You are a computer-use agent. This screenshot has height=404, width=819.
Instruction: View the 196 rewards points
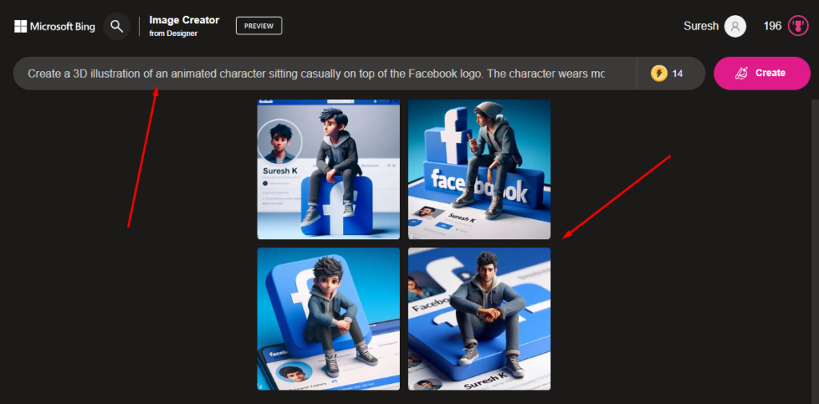tap(772, 26)
